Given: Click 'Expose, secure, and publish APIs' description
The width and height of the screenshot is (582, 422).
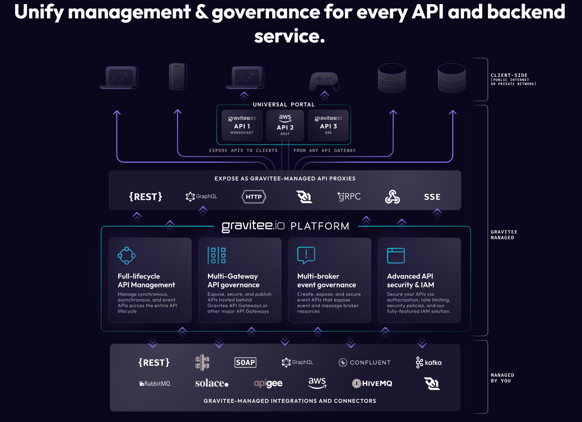Looking at the screenshot, I should click(239, 303).
